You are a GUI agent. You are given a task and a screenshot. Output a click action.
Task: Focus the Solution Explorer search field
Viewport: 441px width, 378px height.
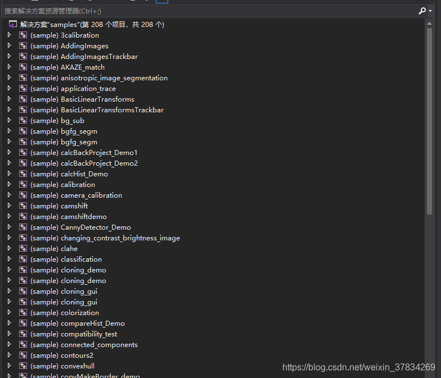[209, 11]
